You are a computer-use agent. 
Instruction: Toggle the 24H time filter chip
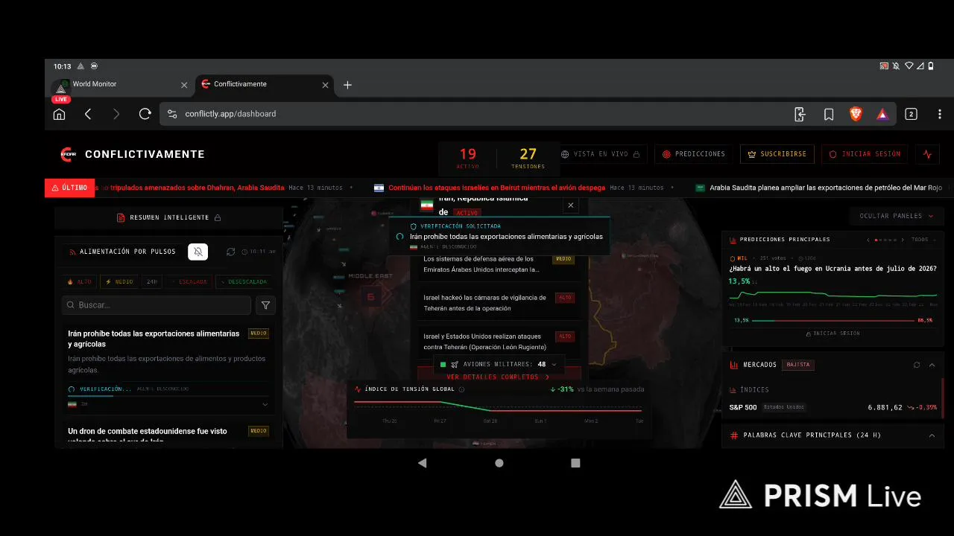click(152, 282)
